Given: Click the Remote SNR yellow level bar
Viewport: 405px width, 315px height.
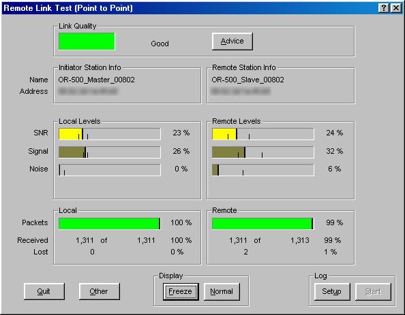Looking at the screenshot, I should coord(263,134).
